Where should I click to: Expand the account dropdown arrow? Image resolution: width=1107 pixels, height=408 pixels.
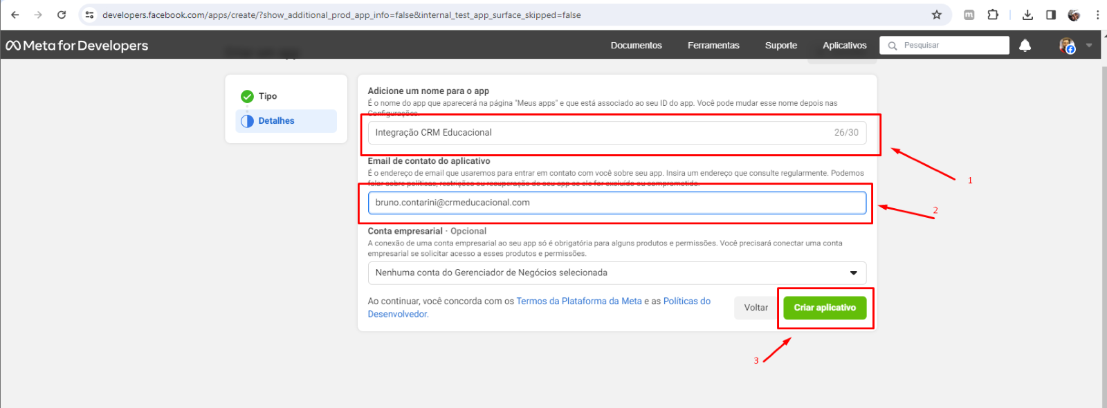[x=1089, y=46]
